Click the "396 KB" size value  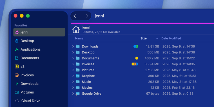click(154, 76)
